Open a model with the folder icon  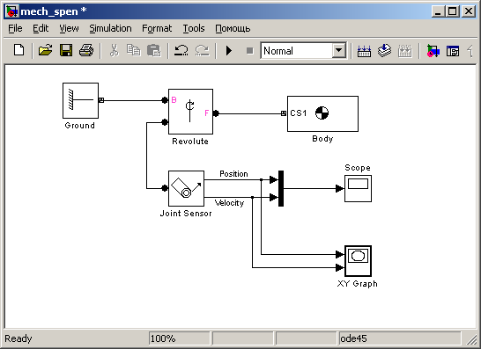(46, 50)
